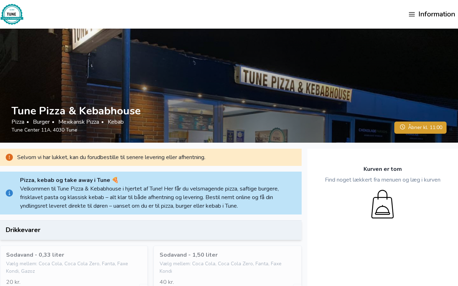Click the Mexikansk Pizza category tag

coord(79,122)
